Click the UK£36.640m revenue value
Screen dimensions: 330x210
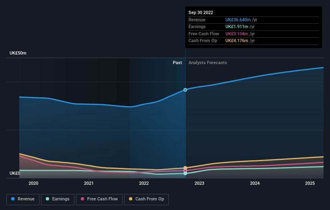pos(238,20)
